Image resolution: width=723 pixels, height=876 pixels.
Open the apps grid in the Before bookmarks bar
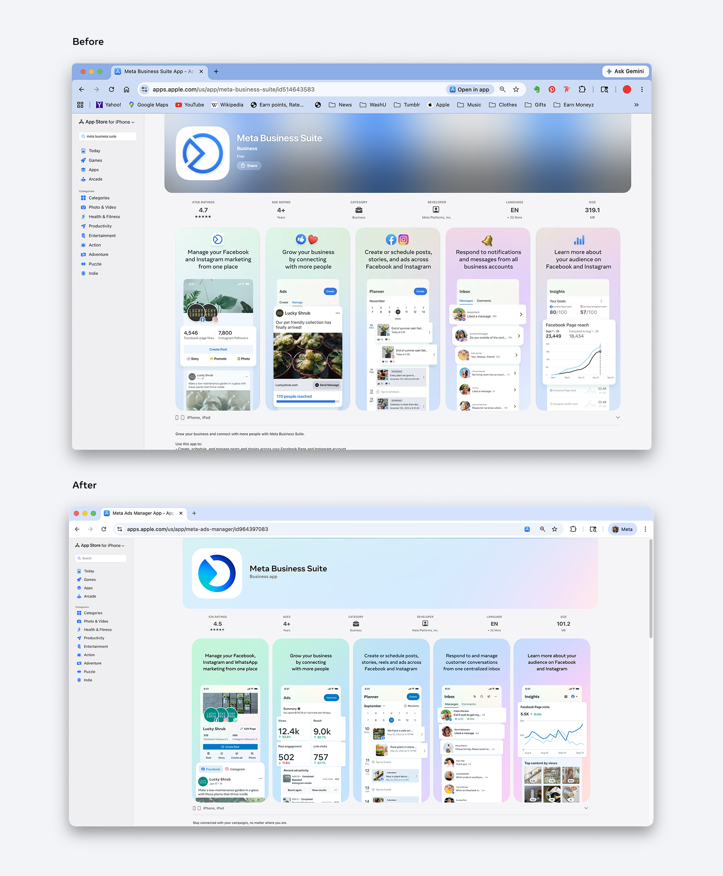[x=80, y=105]
